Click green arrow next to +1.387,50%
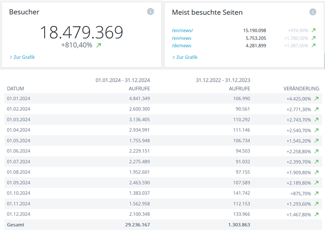This screenshot has height=232, width=325. pos(313,45)
